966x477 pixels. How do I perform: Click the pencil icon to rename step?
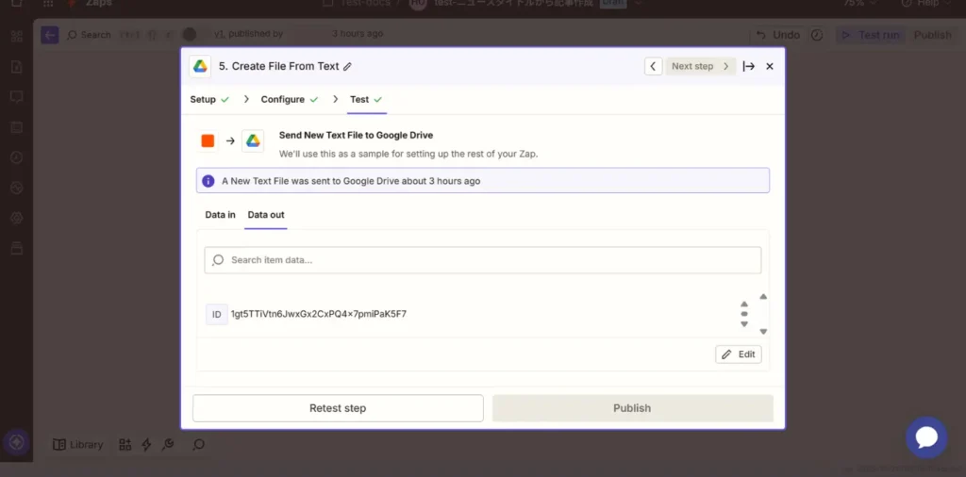coord(347,67)
